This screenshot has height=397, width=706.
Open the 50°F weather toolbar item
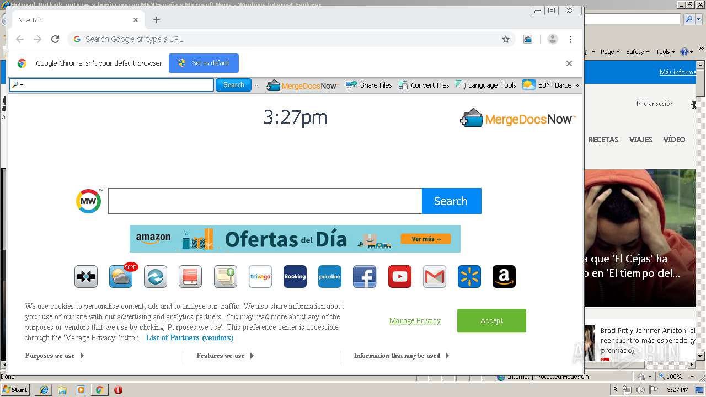(x=547, y=85)
